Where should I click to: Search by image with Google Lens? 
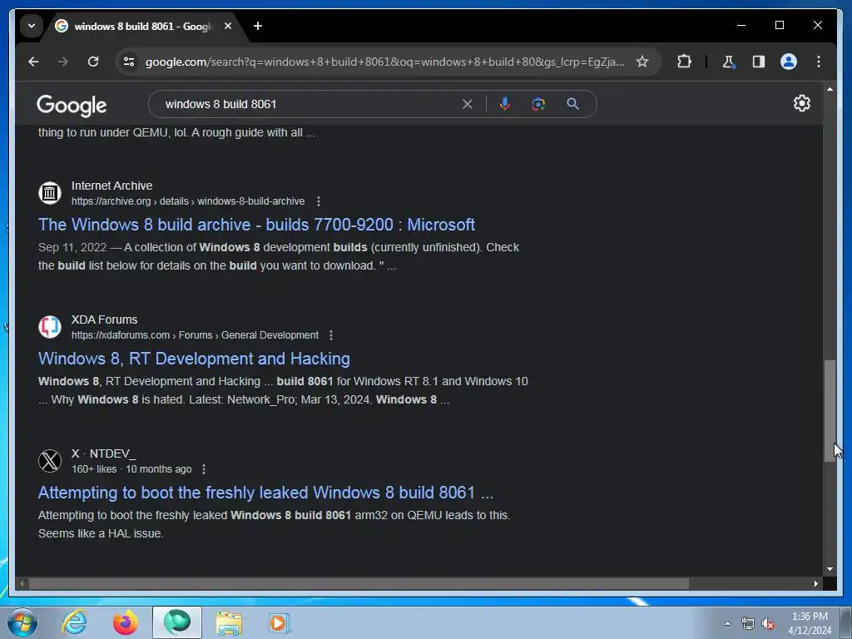point(538,104)
